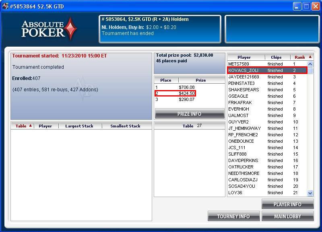
Task: Sort player list by Player column
Action: [x=244, y=57]
